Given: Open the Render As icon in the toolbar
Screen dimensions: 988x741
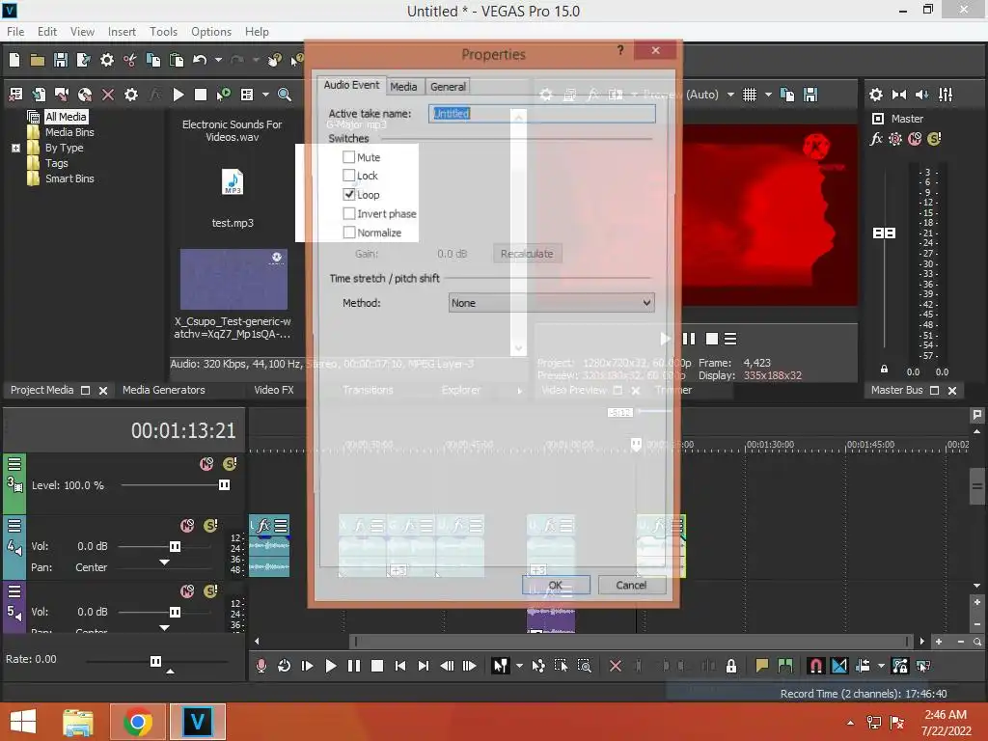Looking at the screenshot, I should tap(83, 60).
